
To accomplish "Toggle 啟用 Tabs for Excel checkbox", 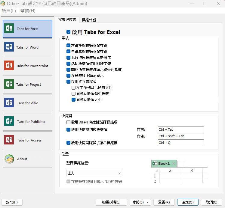I will 68,32.
